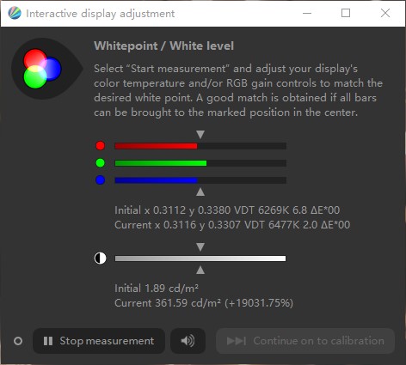Image resolution: width=406 pixels, height=365 pixels.
Task: Click the DisplayCAL title bar app icon
Action: 15,13
